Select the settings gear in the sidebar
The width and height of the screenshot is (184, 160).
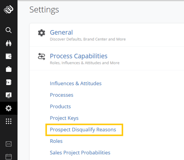click(x=9, y=108)
